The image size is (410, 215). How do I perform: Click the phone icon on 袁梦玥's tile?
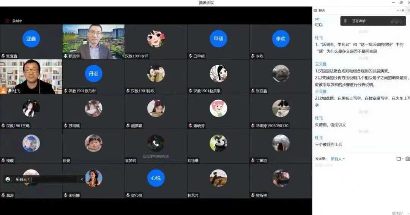click(156, 143)
